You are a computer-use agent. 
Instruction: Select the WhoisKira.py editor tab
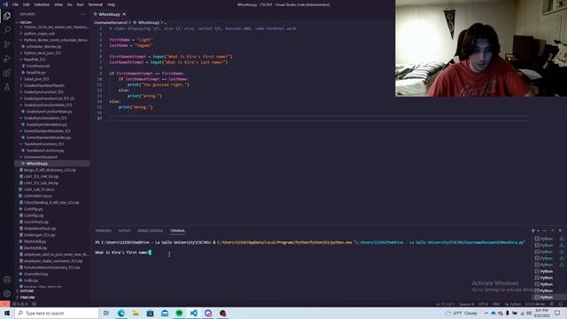[x=109, y=14]
